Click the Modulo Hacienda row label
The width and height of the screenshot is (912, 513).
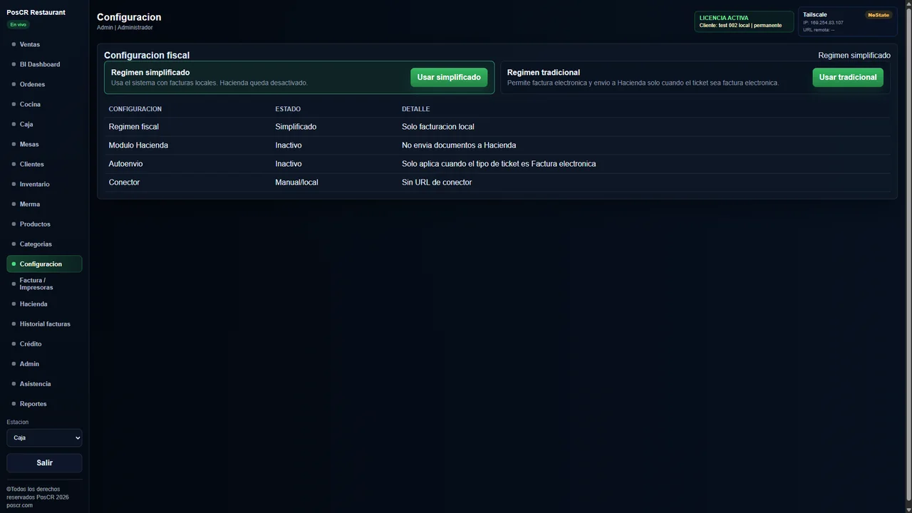(x=138, y=145)
